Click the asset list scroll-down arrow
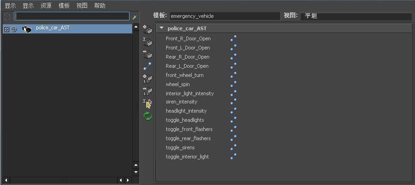Screen dimensions: 415x185 pyautogui.click(x=136, y=172)
